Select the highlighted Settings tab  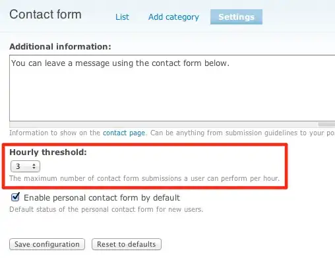point(236,16)
